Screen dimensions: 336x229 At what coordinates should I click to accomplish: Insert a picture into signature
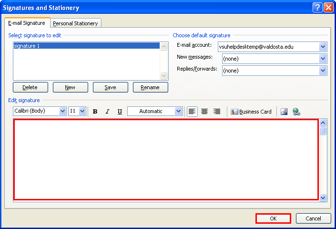[284, 112]
